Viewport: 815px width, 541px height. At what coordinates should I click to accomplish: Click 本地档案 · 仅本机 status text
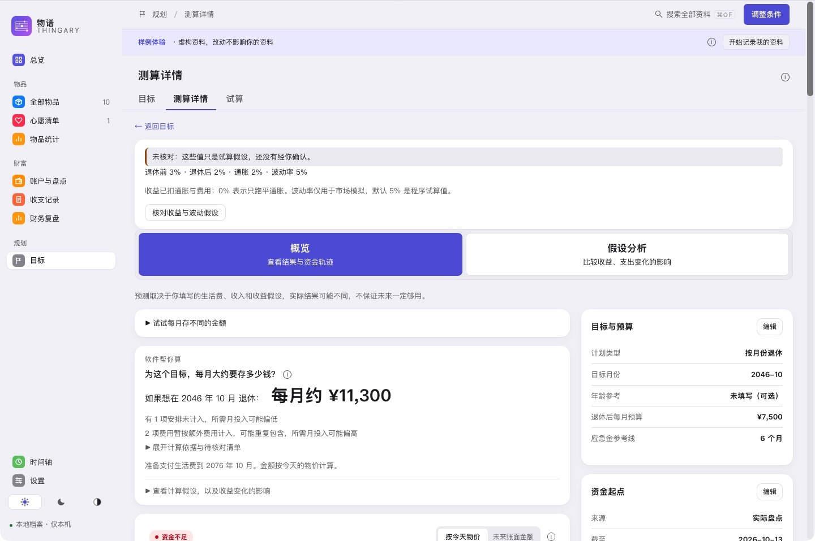coord(44,525)
